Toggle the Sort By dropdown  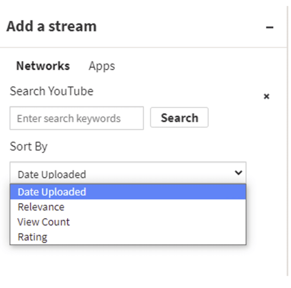[128, 173]
